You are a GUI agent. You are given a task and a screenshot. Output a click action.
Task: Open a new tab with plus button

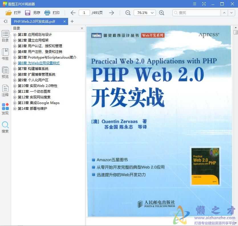pos(72,21)
